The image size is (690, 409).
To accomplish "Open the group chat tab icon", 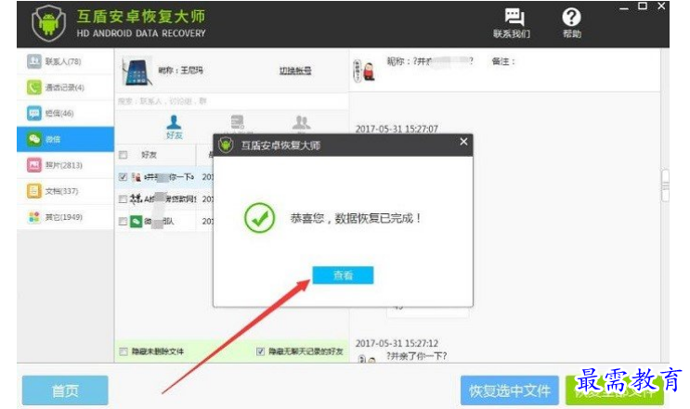I will 302,122.
